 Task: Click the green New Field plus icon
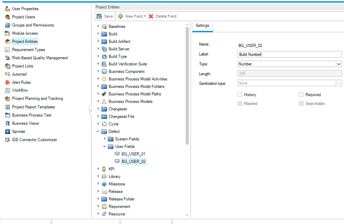[x=121, y=16]
